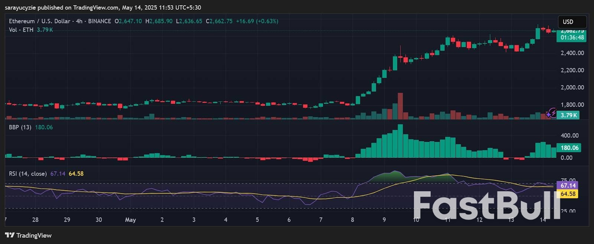Viewport: 594px width, 244px height.
Task: Select the RSI (14, close) indicator legend
Action: pyautogui.click(x=28, y=174)
